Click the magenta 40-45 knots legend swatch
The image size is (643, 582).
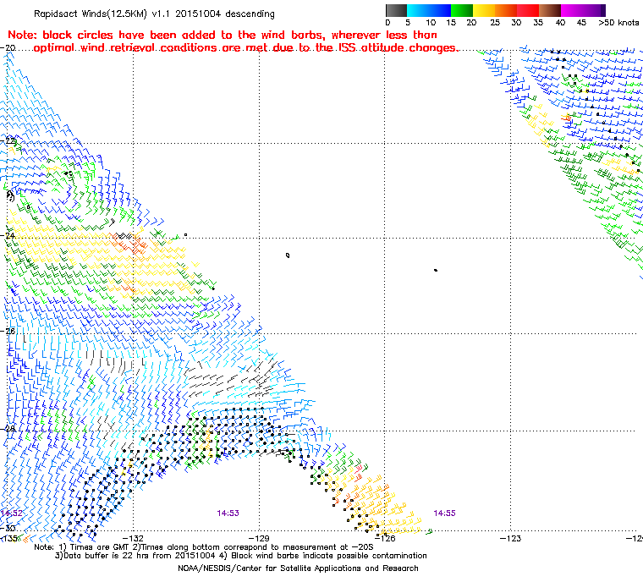572,10
